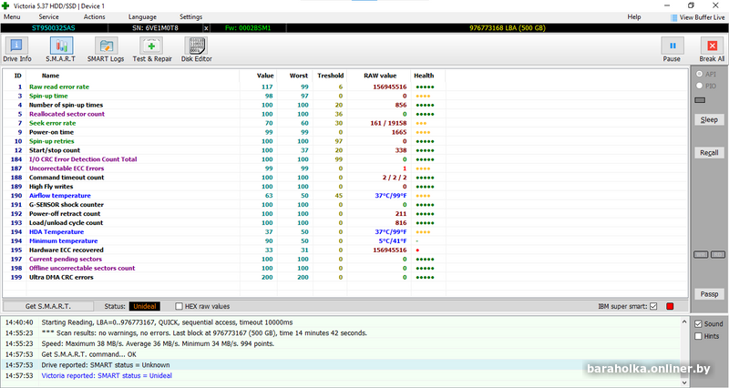This screenshot has width=729, height=388.
Task: Pause the current operation
Action: [672, 50]
